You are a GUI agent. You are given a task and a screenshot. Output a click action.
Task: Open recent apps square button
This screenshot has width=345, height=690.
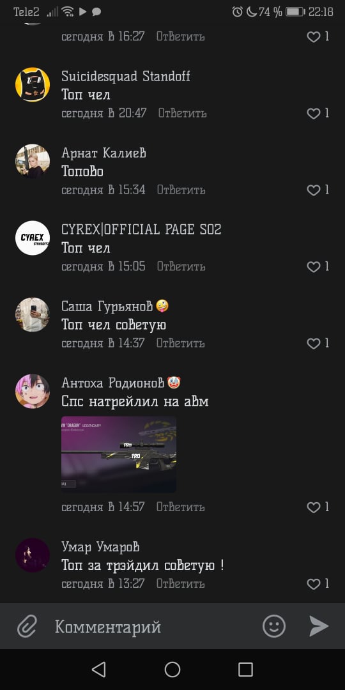(245, 670)
